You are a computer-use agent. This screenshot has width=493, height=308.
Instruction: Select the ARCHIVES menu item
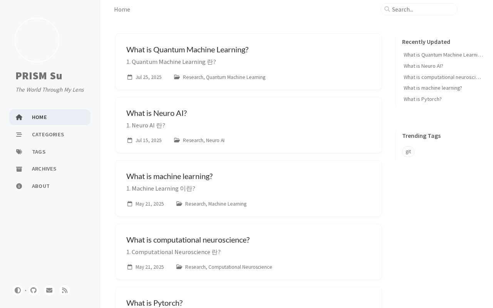click(x=44, y=169)
